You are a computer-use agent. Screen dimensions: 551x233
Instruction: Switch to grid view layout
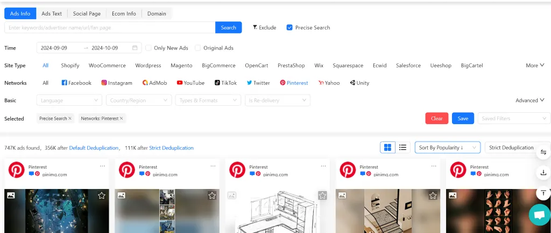tap(387, 148)
